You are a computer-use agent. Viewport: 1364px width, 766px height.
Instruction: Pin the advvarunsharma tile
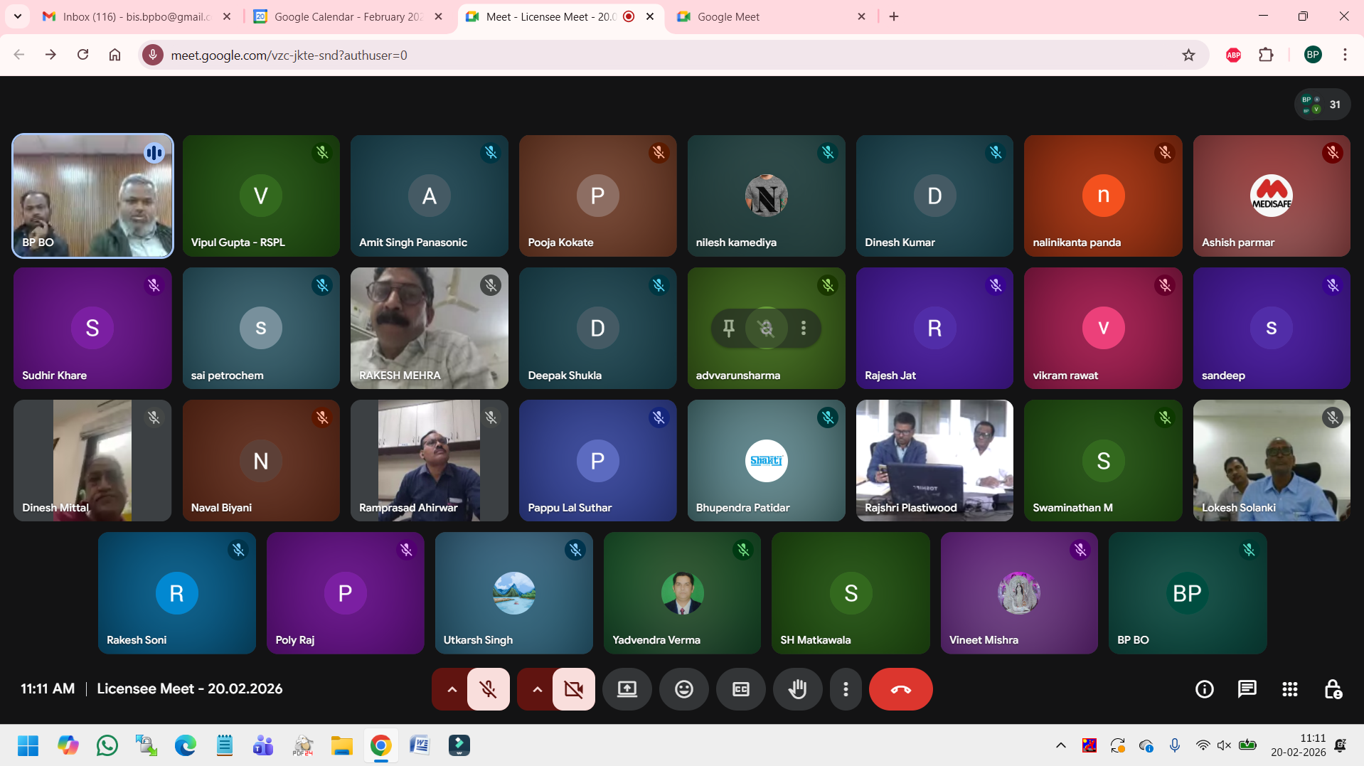[x=728, y=328]
